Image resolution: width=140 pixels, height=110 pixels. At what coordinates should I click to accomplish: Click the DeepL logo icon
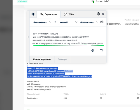click(x=33, y=14)
